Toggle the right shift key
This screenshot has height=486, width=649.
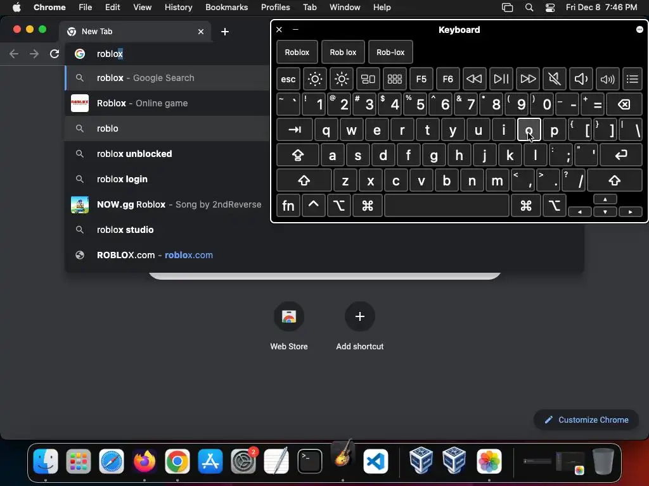[615, 180]
